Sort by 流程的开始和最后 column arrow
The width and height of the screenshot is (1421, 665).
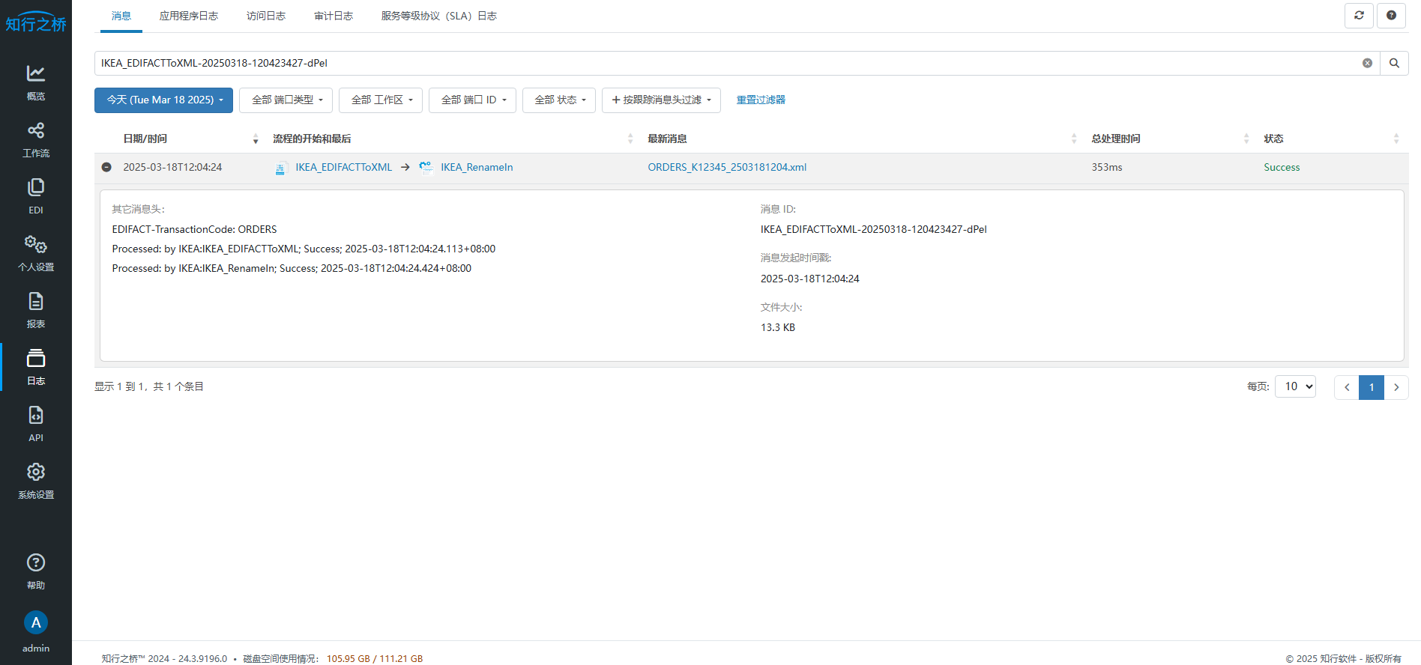[630, 139]
